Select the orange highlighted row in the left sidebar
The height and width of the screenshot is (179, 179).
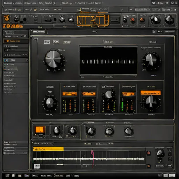(16, 41)
